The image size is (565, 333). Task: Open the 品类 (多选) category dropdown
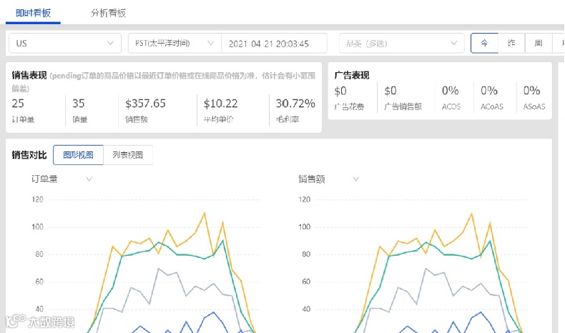pos(401,43)
